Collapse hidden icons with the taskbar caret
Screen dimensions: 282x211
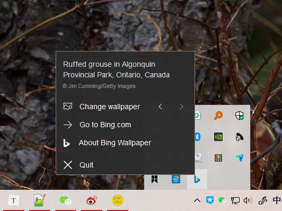197,200
